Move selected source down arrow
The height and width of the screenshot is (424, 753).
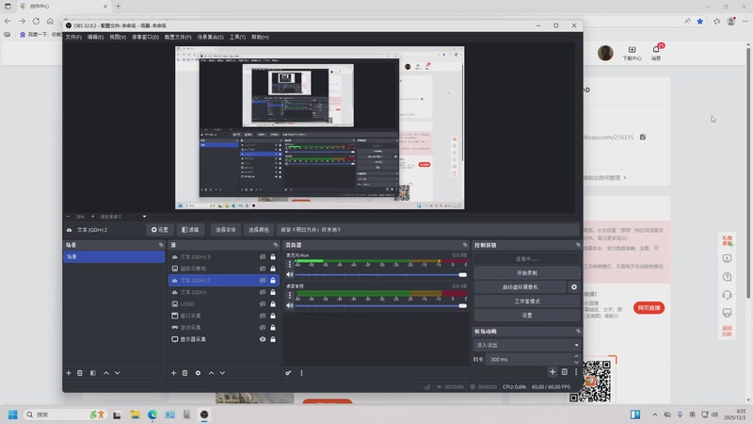(222, 373)
